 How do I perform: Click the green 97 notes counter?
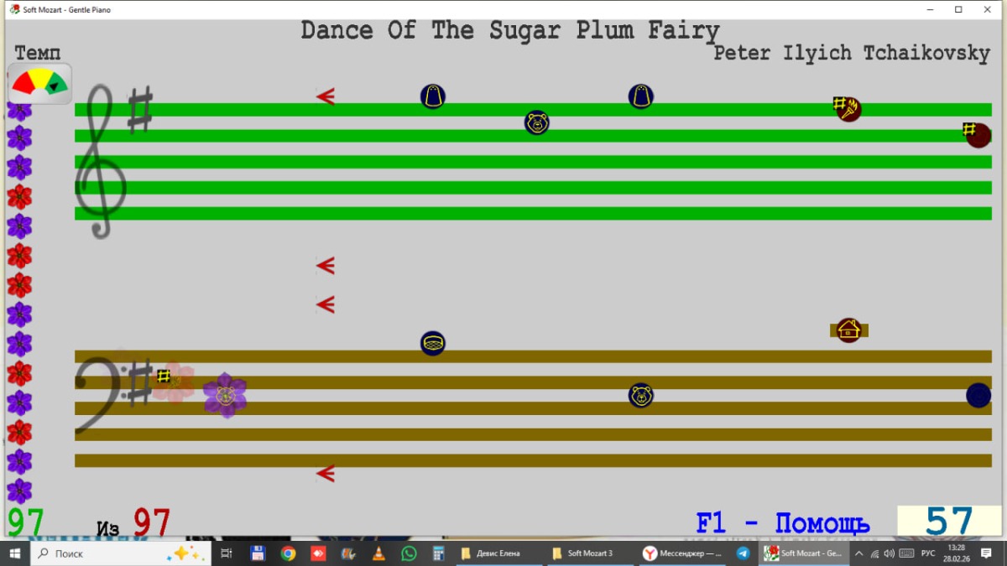point(25,522)
